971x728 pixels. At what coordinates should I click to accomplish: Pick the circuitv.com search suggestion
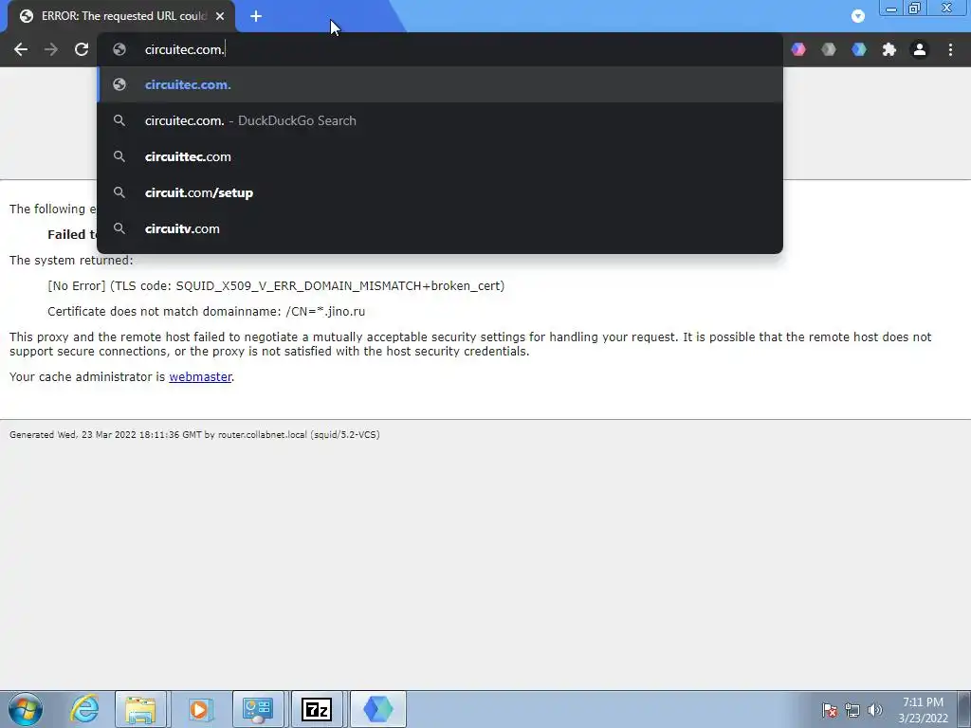click(x=440, y=228)
